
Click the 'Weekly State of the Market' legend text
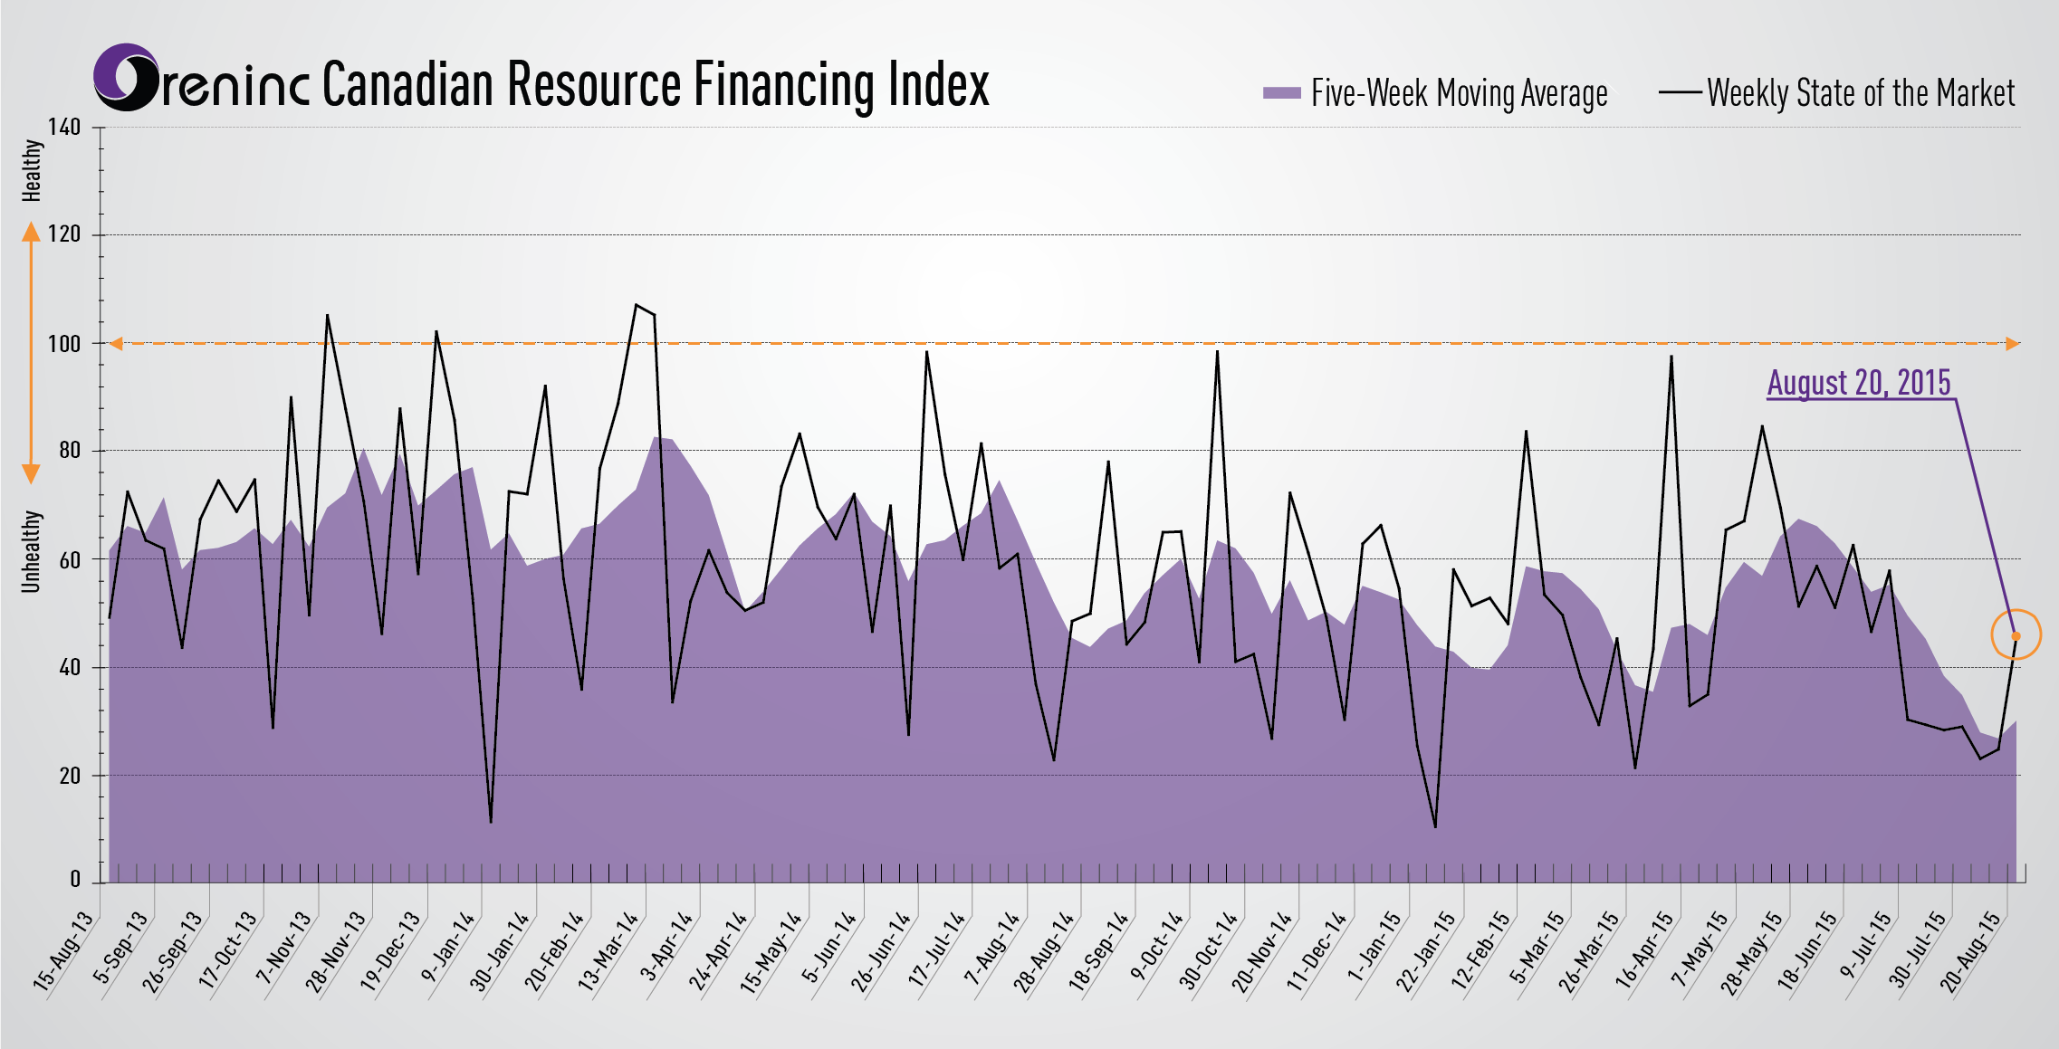pyautogui.click(x=1861, y=93)
